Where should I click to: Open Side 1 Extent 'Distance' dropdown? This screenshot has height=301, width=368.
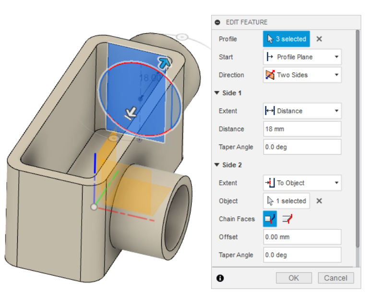302,111
